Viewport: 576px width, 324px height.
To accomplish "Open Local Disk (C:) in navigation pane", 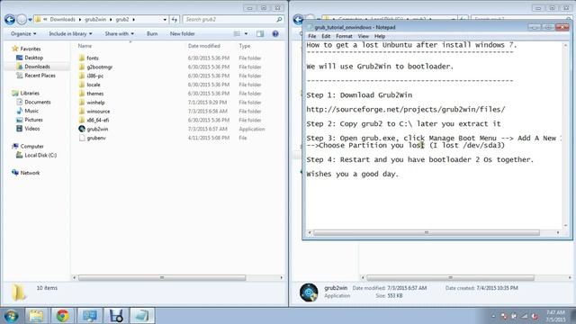I will pyautogui.click(x=40, y=156).
